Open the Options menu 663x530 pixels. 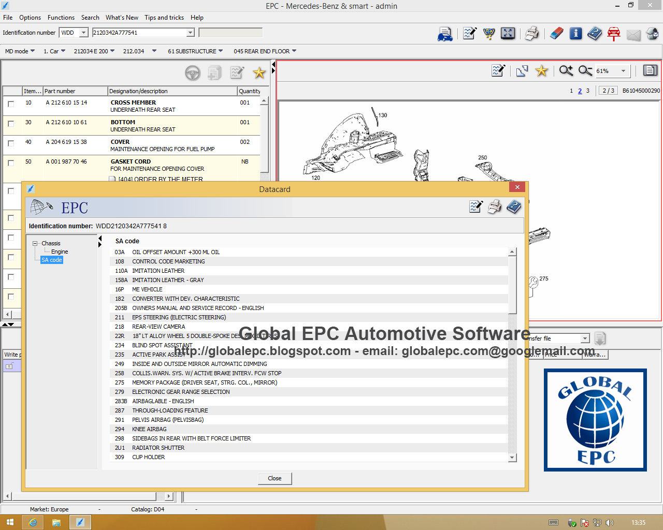tap(30, 18)
